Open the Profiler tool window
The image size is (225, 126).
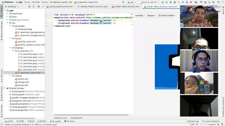42,121
